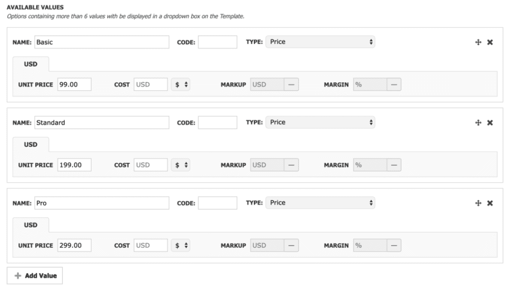The width and height of the screenshot is (509, 291).
Task: Click the margin minus button in Pro row
Action: click(394, 246)
